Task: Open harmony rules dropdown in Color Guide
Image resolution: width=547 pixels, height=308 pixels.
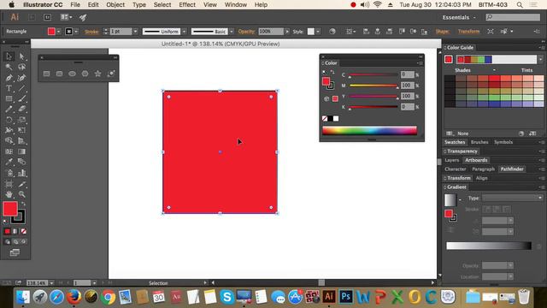Action: tap(540, 59)
